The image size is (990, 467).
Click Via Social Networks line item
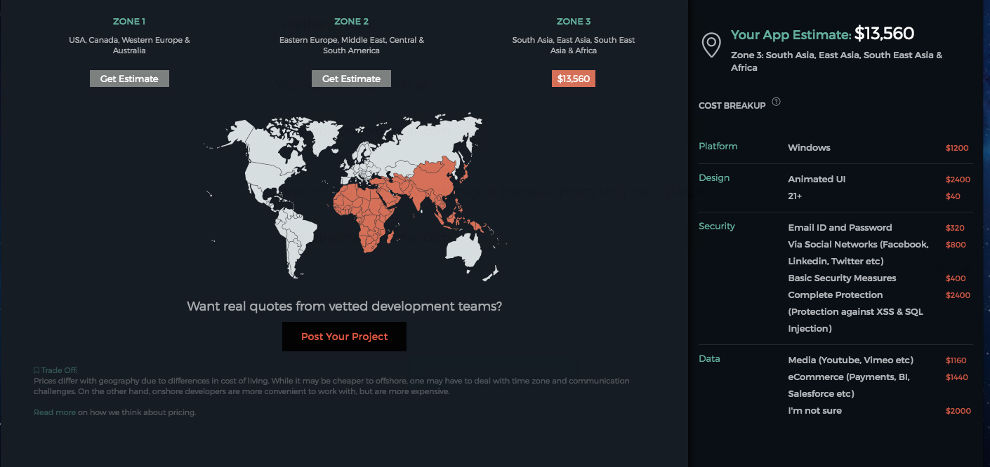[858, 252]
